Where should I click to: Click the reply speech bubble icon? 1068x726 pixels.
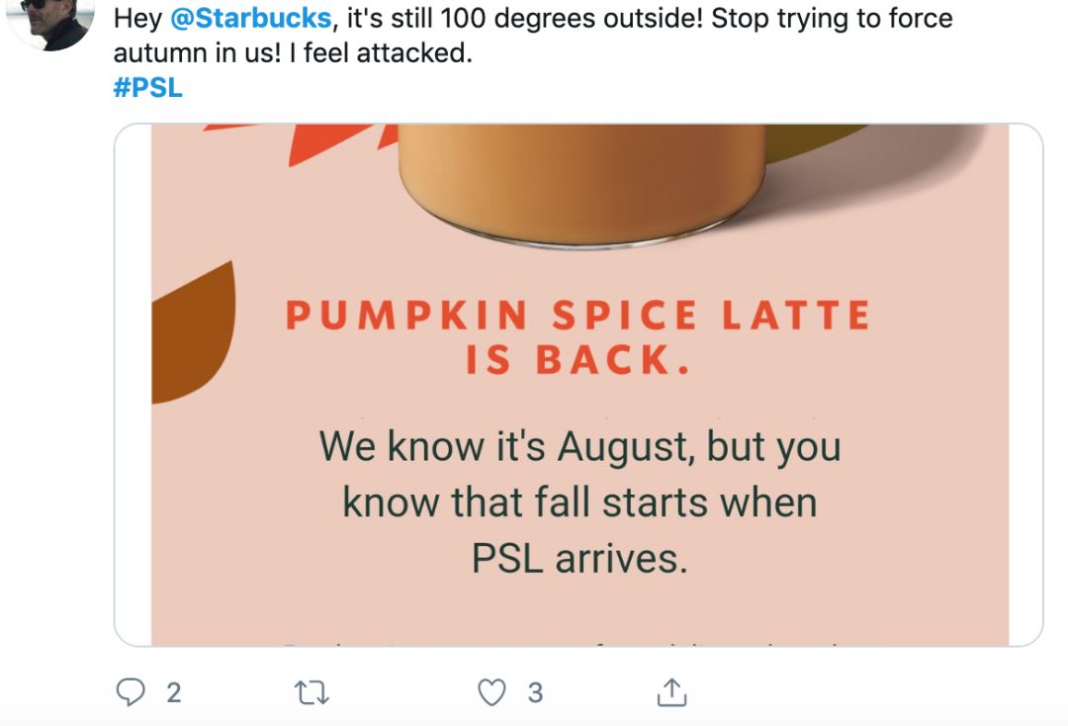(132, 692)
